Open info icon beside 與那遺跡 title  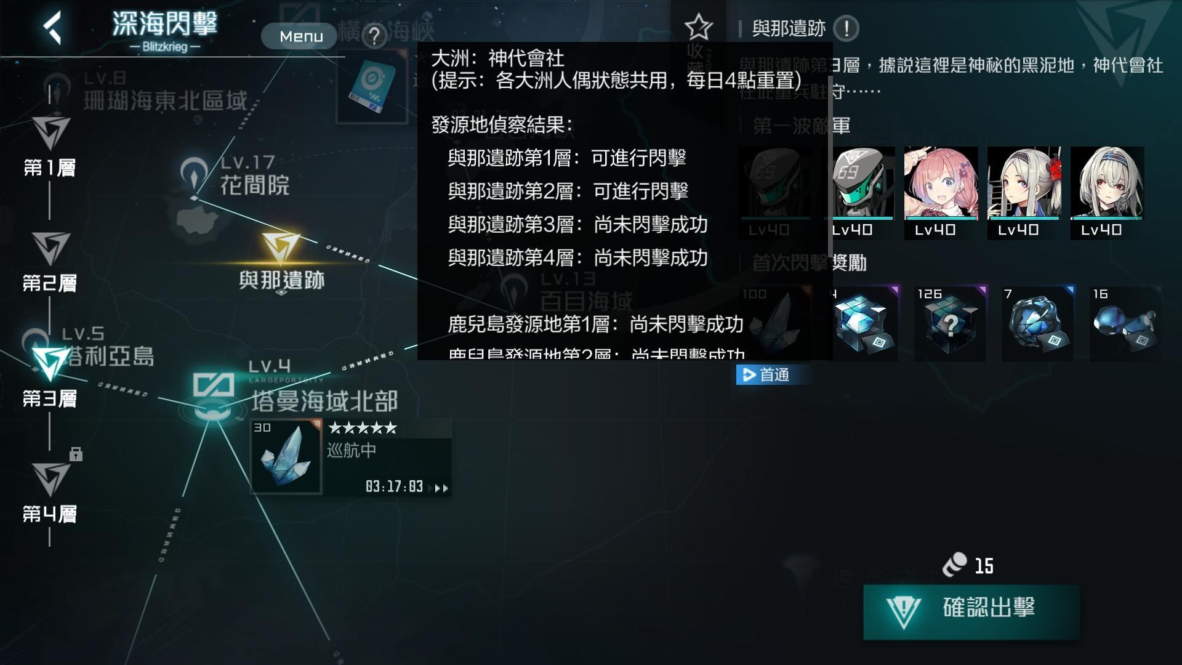click(846, 28)
